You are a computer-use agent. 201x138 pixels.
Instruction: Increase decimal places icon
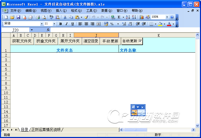coord(124,24)
